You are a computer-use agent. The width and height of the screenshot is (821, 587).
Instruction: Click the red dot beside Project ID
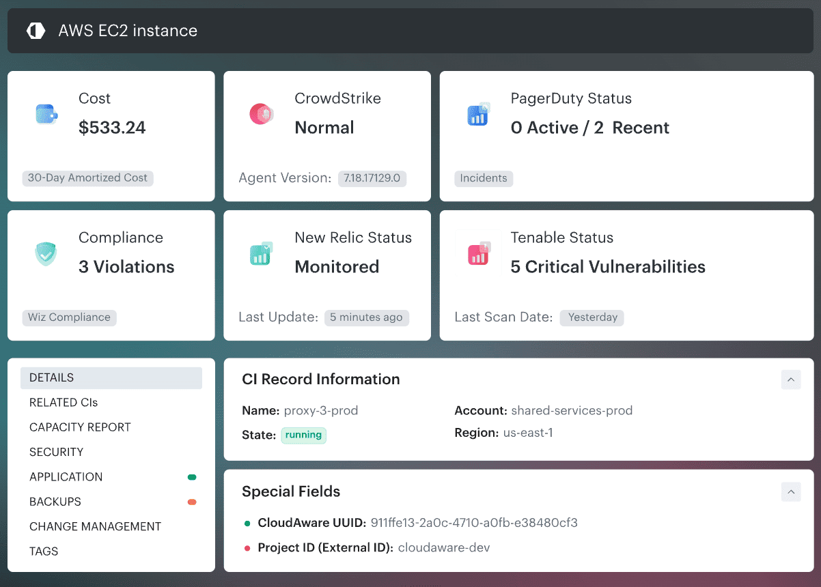point(247,548)
